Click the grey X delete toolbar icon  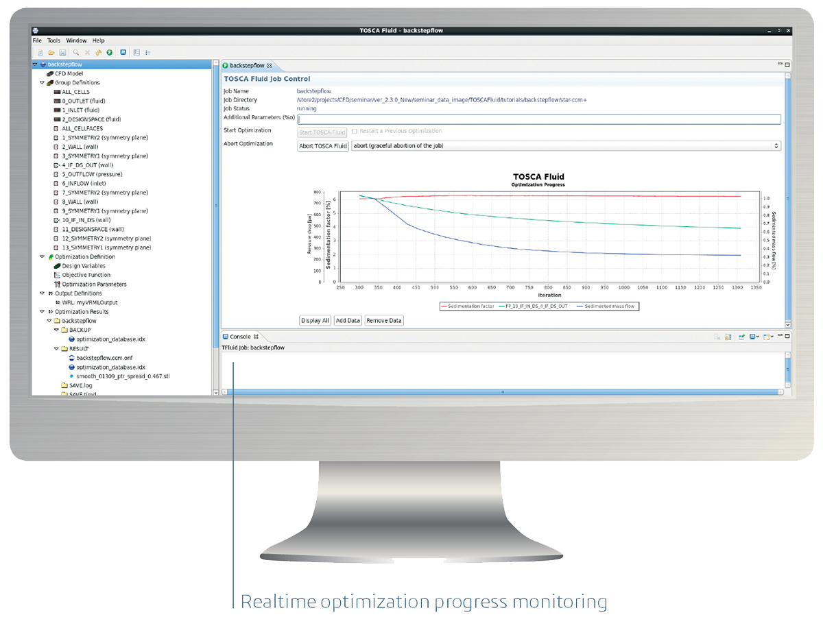coord(87,53)
